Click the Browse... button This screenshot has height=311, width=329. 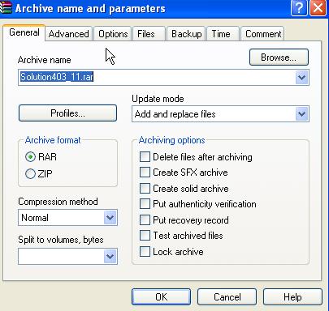click(x=279, y=58)
